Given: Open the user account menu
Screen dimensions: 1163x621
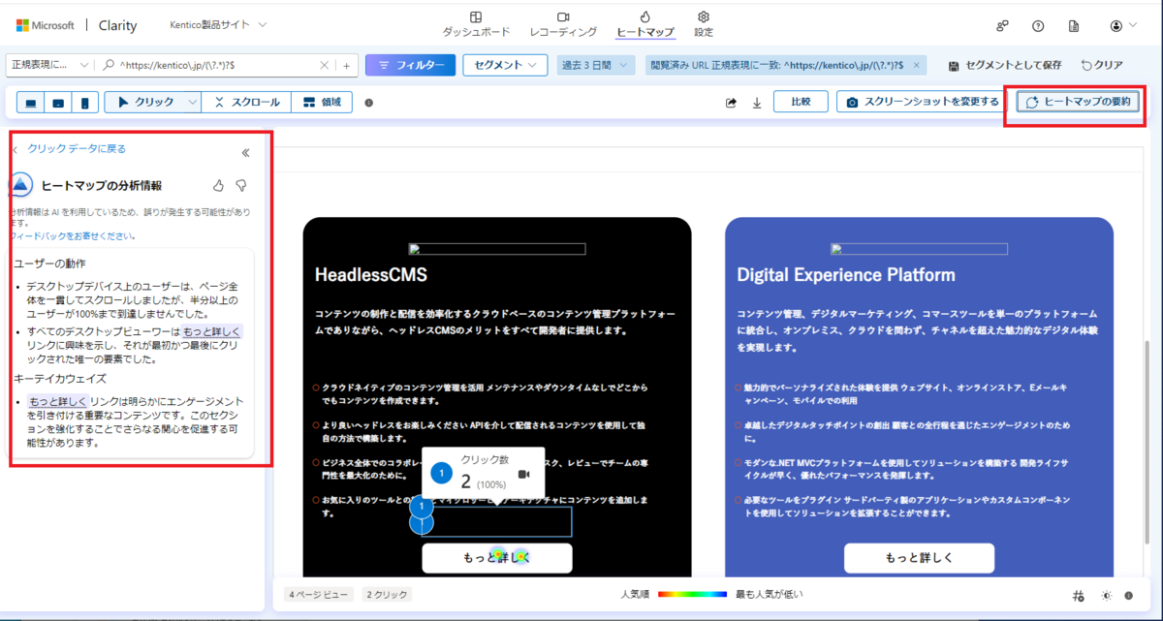Looking at the screenshot, I should click(1123, 26).
